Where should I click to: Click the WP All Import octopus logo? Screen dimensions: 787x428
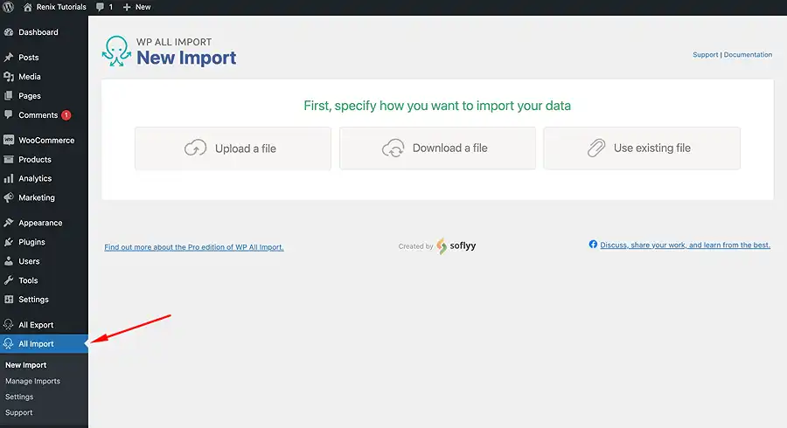point(116,52)
